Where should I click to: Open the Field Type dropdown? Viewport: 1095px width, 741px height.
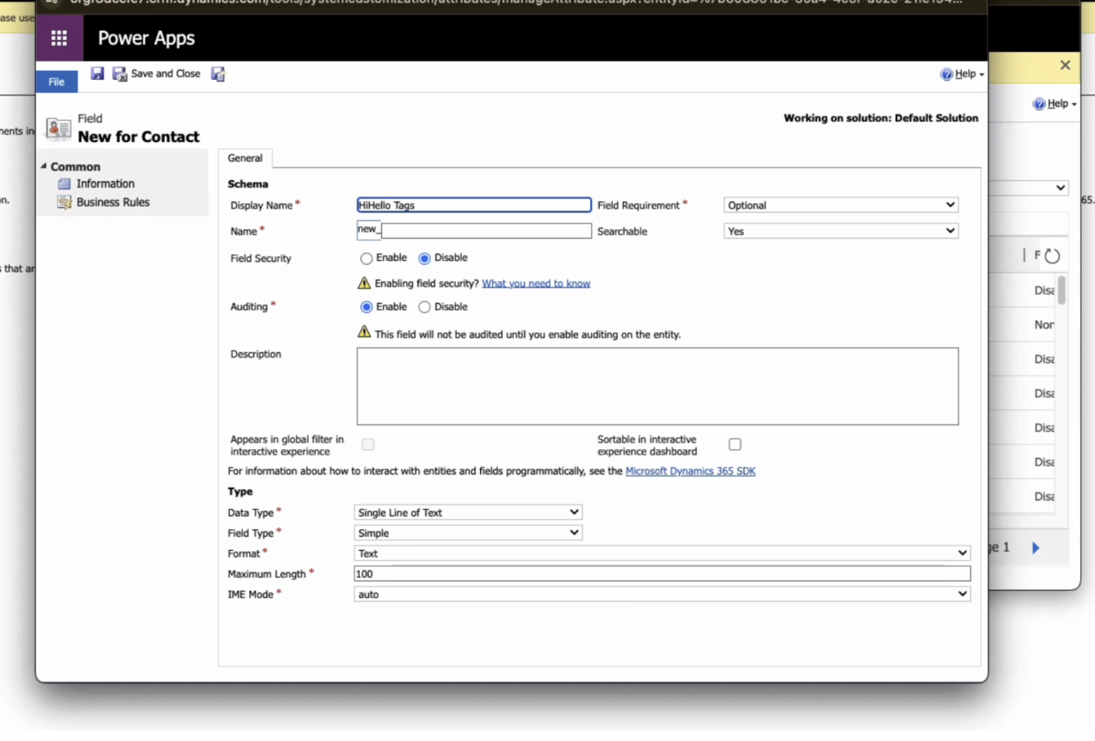point(468,533)
